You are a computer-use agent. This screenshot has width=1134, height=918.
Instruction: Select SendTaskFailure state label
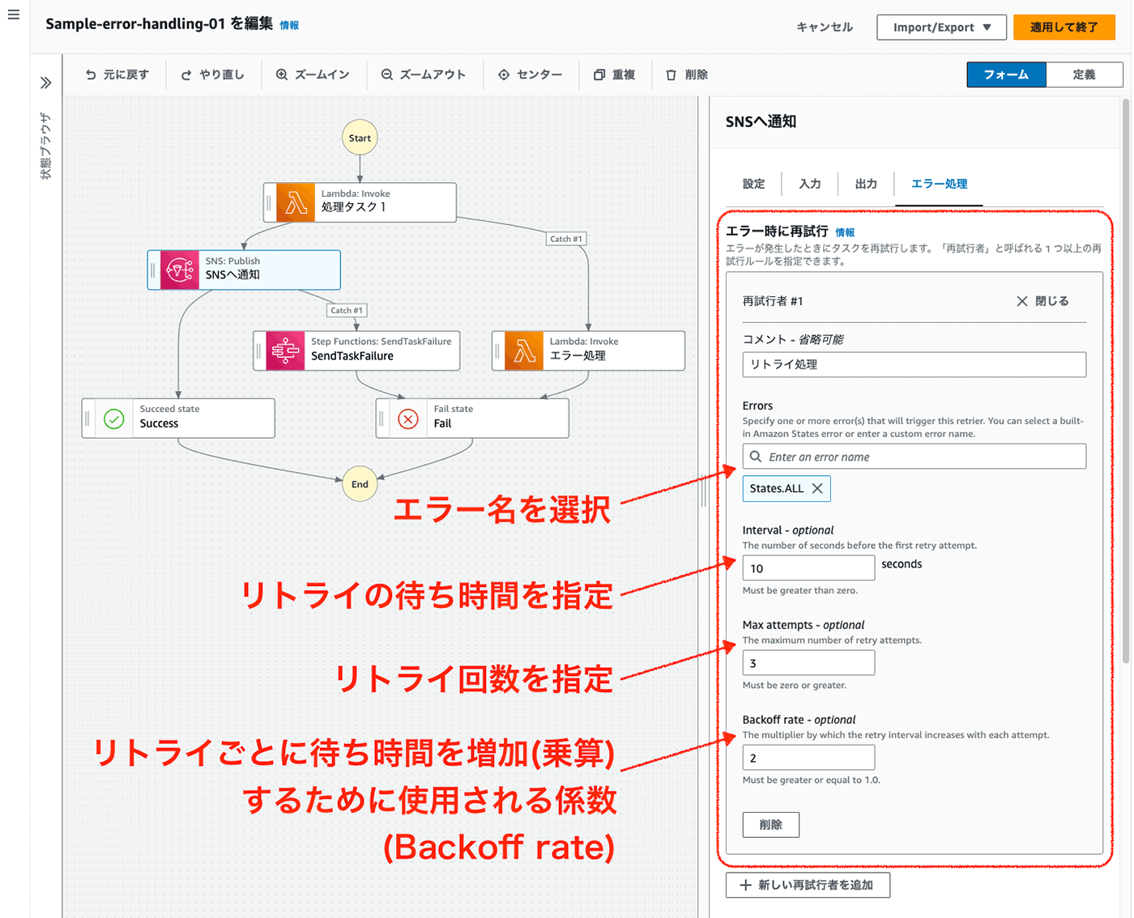tap(352, 356)
